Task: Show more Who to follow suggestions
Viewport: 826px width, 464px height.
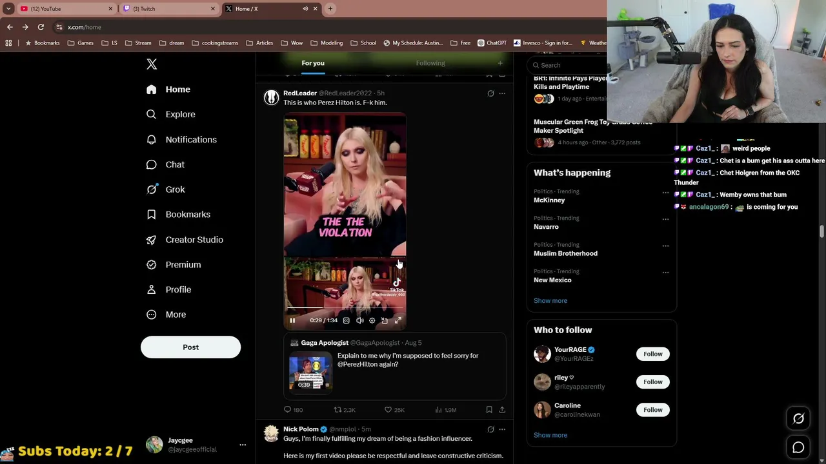Action: coord(550,435)
